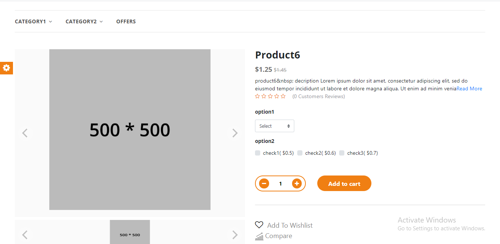Increase quantity with the plus button

(297, 183)
